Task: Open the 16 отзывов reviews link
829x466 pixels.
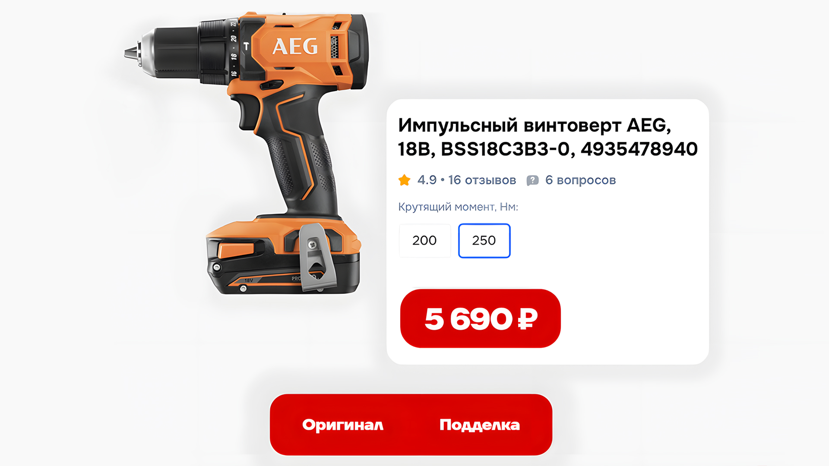Action: (x=482, y=180)
